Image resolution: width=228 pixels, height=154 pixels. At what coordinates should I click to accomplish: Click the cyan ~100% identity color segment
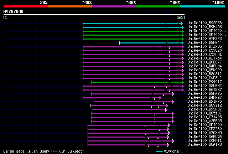203,6
